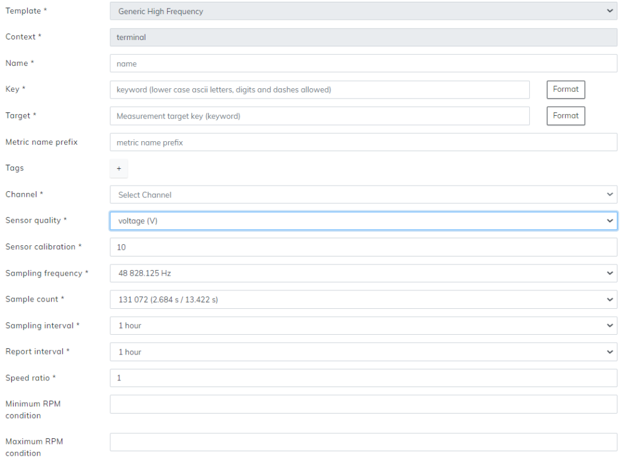631x463 pixels.
Task: Focus the Maximum RPM condition field
Action: point(363,442)
